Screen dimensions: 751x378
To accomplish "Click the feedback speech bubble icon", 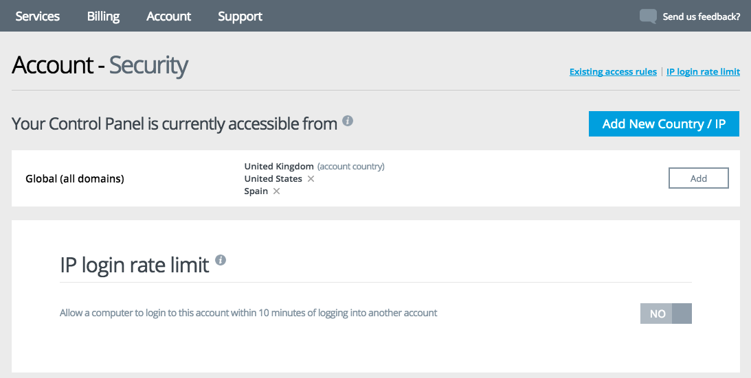I will (x=648, y=16).
